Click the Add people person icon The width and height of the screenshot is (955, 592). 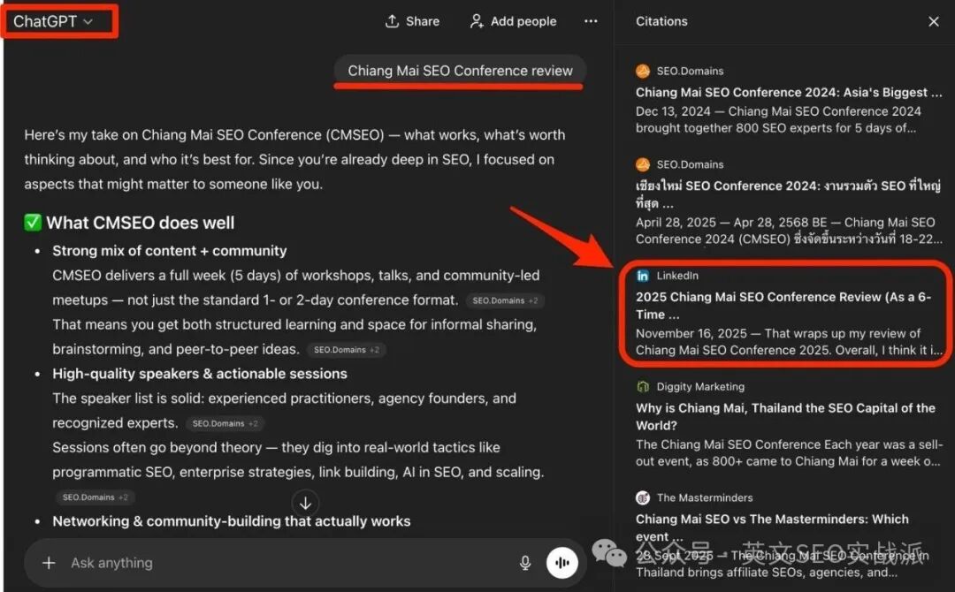coord(477,21)
